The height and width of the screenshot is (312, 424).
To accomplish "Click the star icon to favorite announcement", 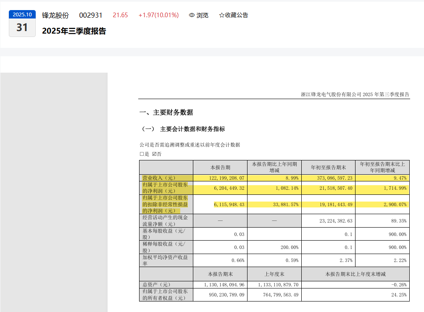I will click(221, 15).
